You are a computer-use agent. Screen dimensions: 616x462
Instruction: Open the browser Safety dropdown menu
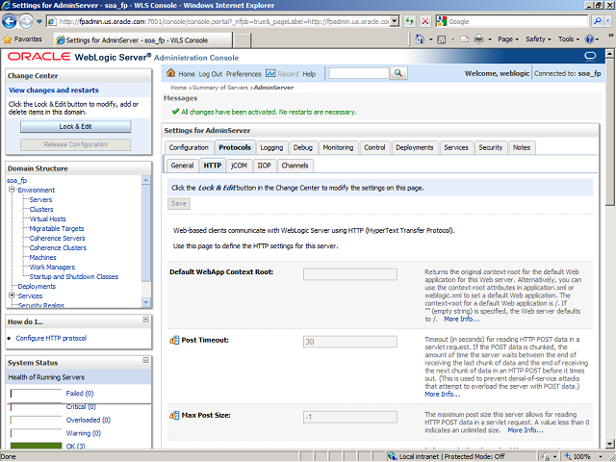[x=539, y=39]
